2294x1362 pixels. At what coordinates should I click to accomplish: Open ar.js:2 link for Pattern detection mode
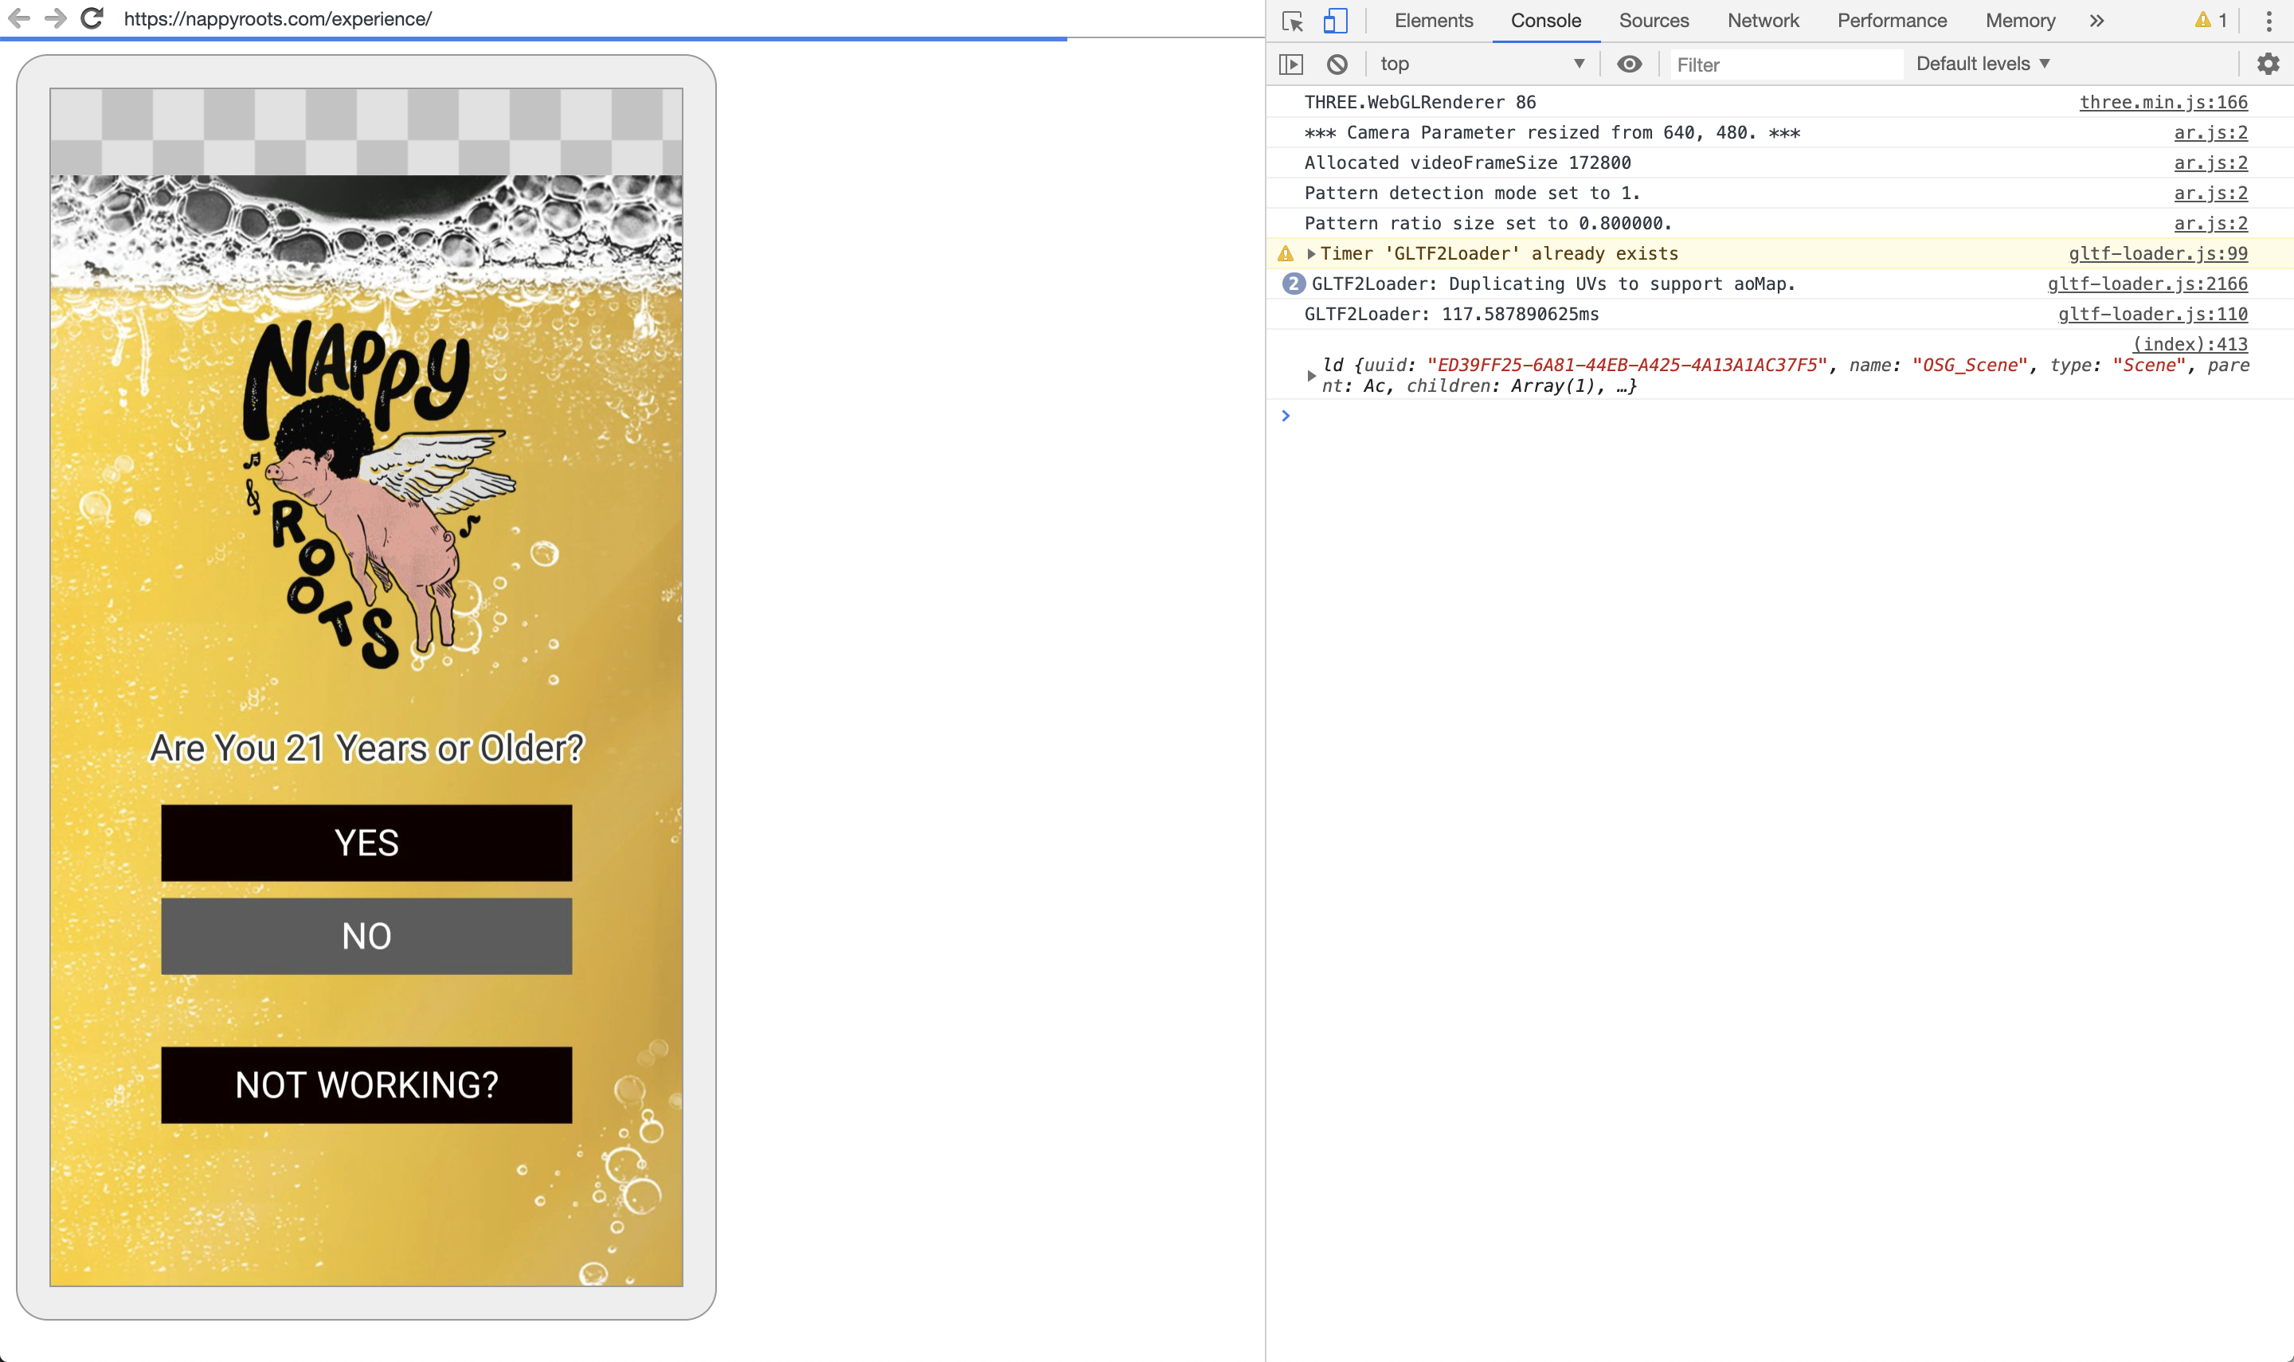pyautogui.click(x=2210, y=193)
